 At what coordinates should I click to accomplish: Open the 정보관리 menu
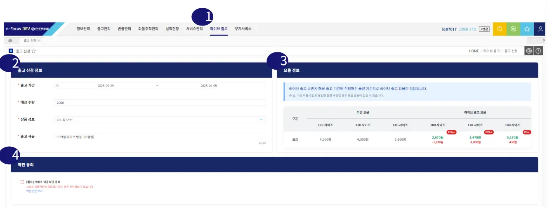click(x=83, y=29)
